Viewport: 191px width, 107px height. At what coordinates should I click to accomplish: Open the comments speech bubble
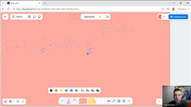34,17
